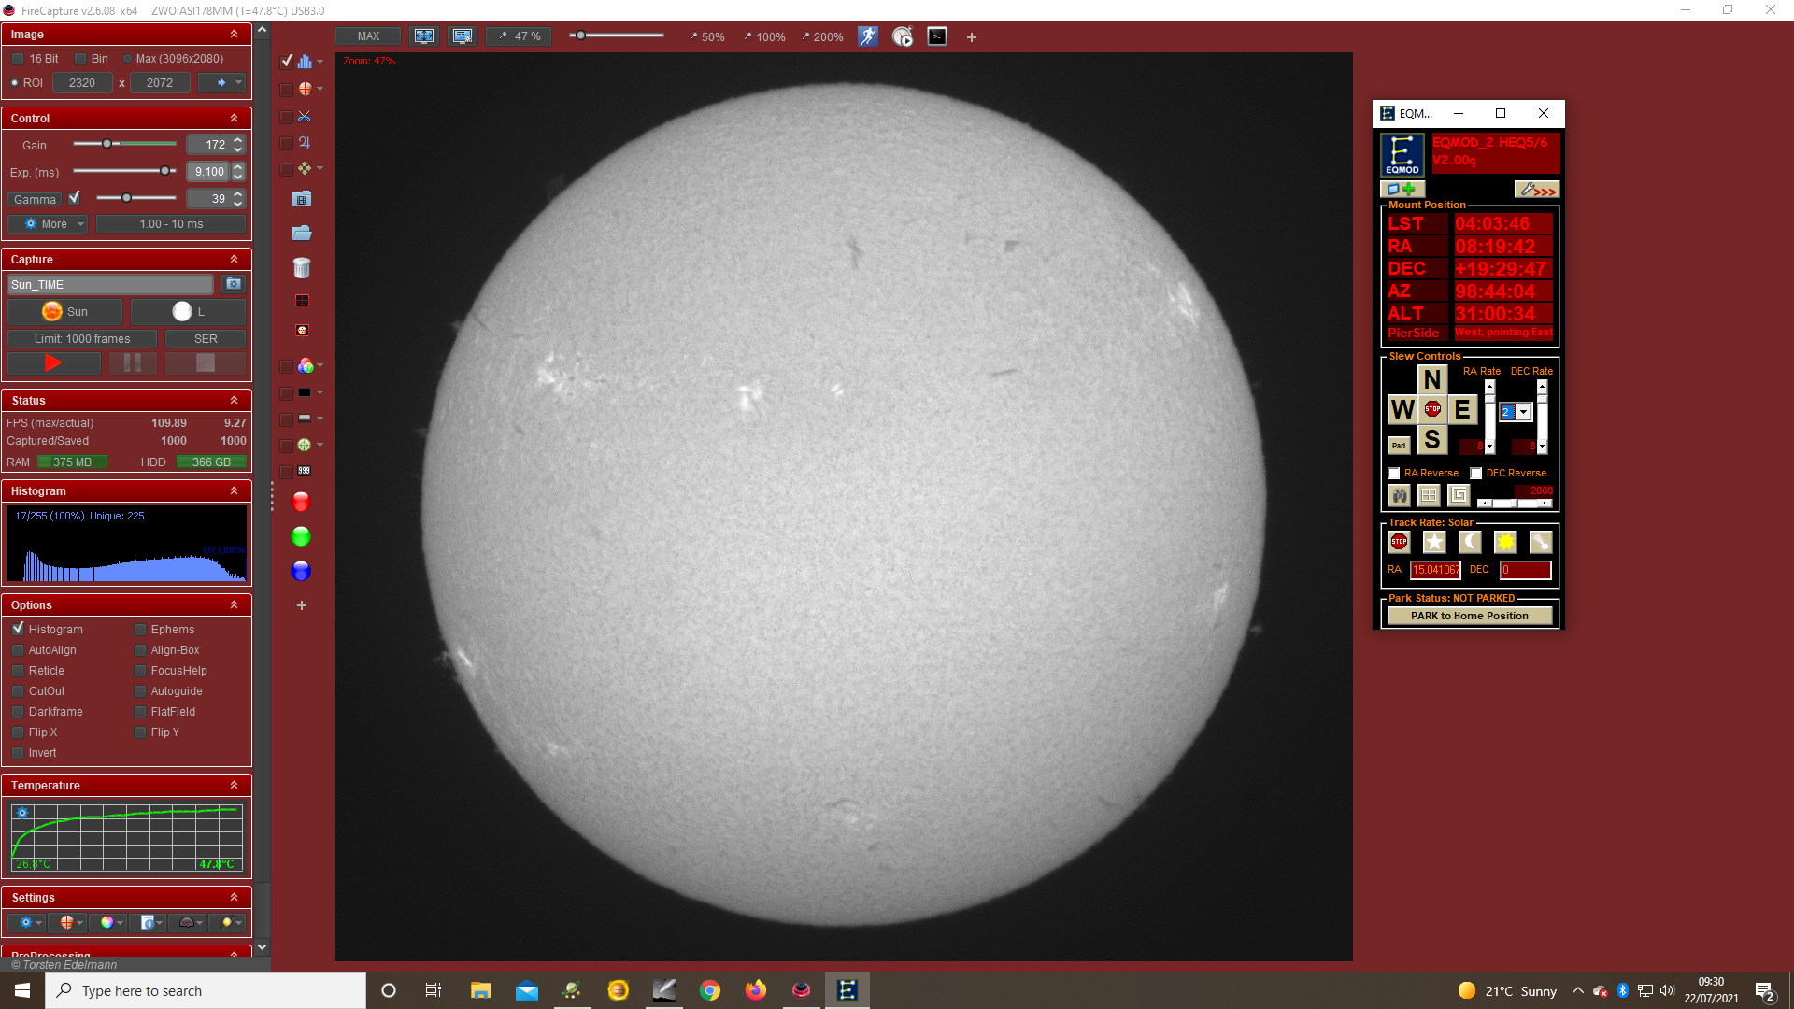
Task: Check the Flip Y option
Action: (x=140, y=732)
